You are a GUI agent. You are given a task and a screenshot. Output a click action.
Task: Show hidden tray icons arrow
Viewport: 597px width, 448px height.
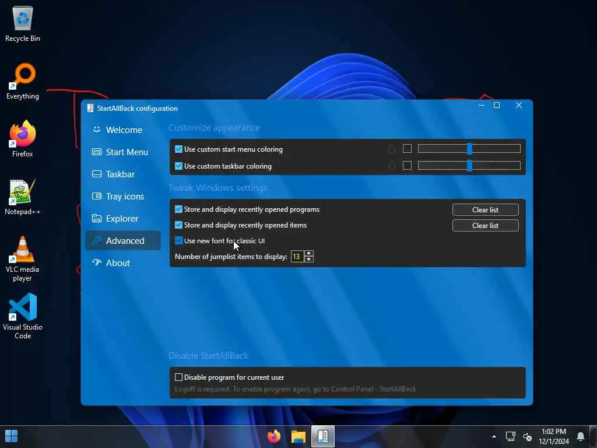(x=494, y=436)
